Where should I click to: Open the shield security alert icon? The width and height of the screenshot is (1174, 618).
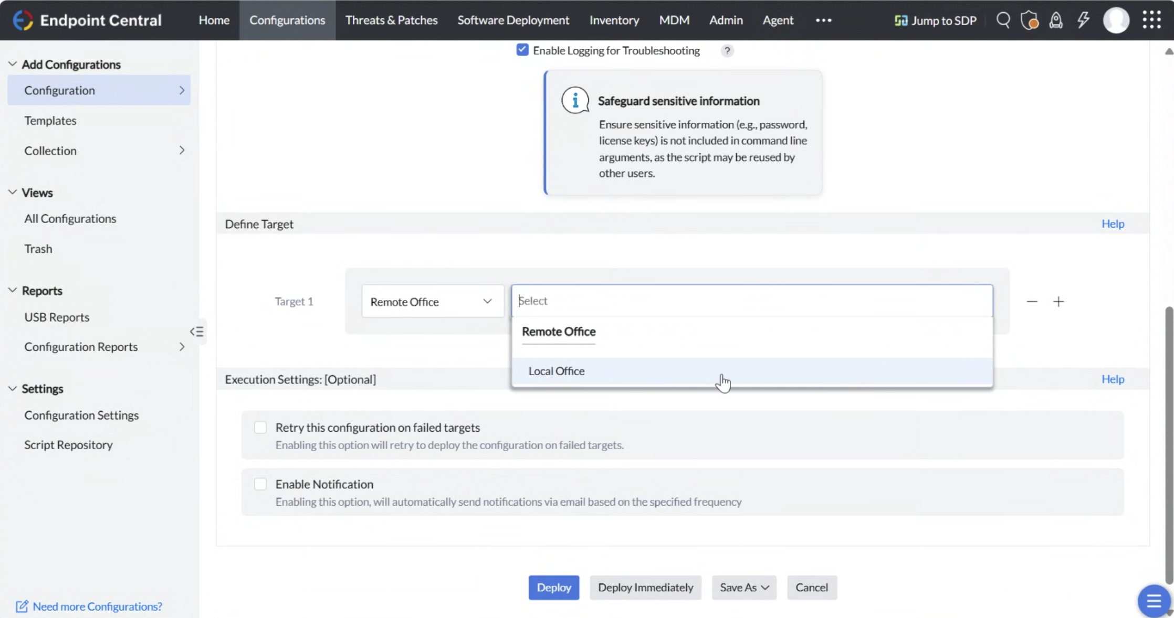coord(1029,20)
